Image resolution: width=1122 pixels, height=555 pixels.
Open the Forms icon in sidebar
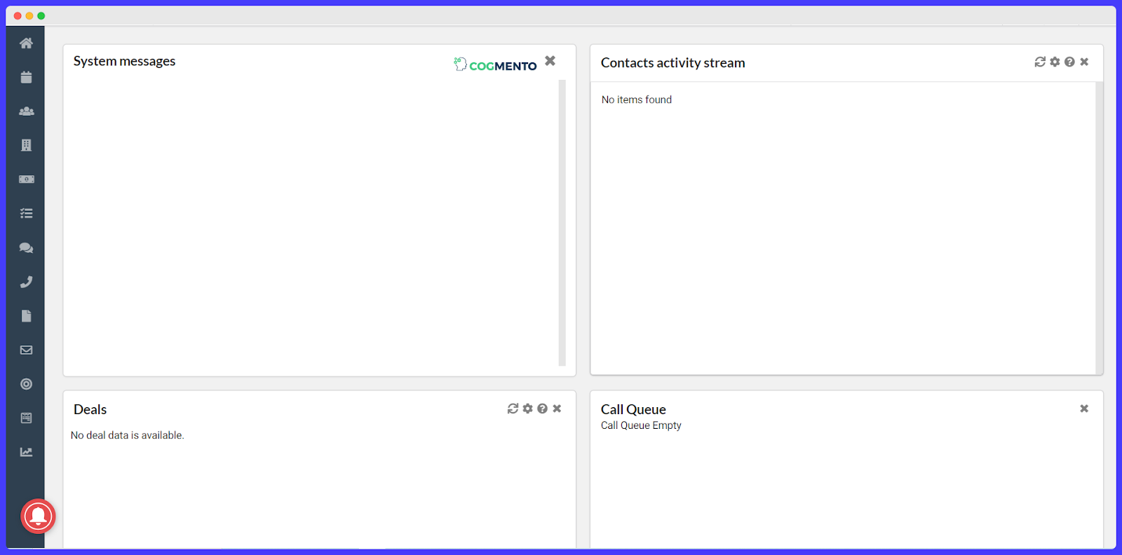(26, 418)
